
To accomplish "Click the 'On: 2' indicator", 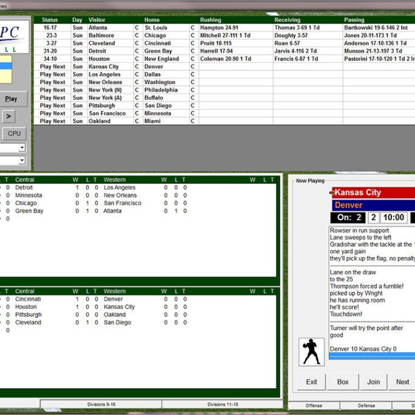I will [x=348, y=218].
